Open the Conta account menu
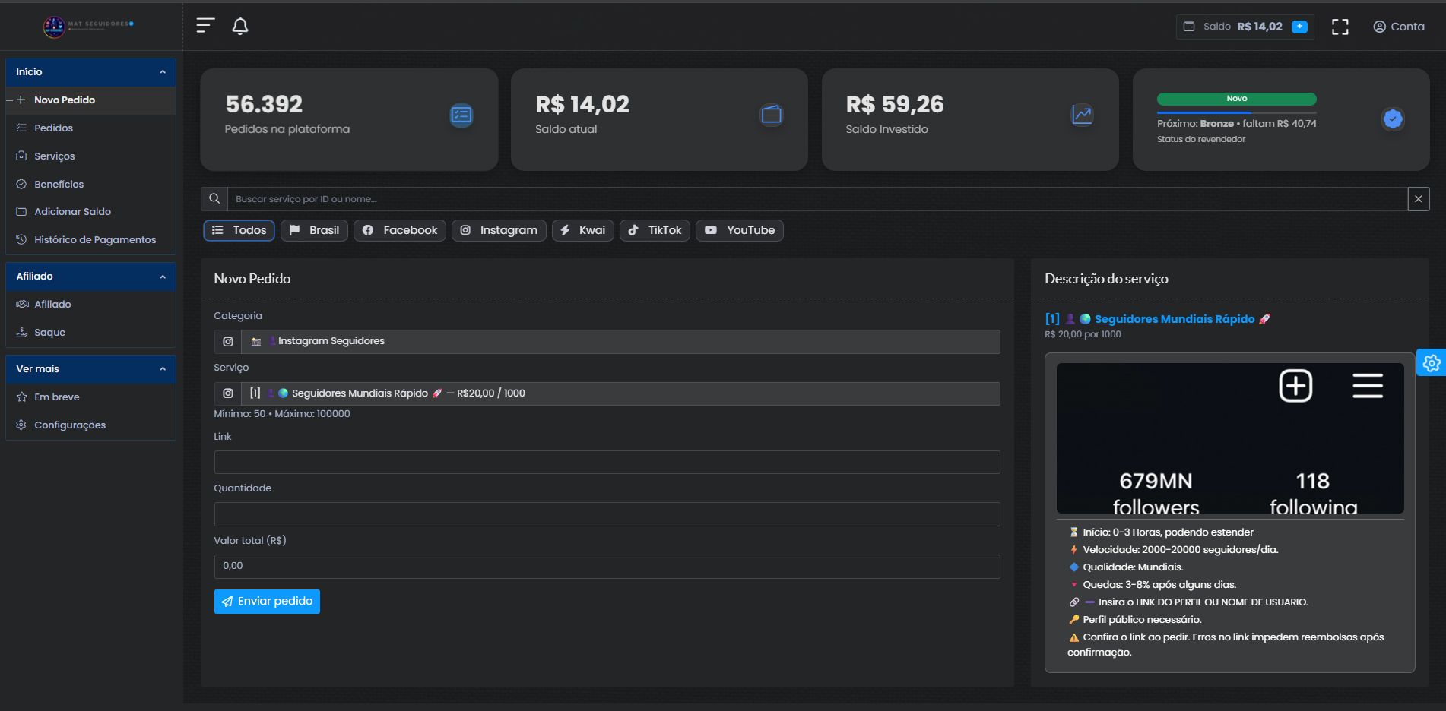Screen dimensions: 1446x711 click(1398, 26)
